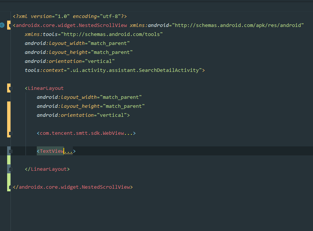Click the encoding="utf-8" attribute
This screenshot has width=313, height=231.
coord(96,16)
